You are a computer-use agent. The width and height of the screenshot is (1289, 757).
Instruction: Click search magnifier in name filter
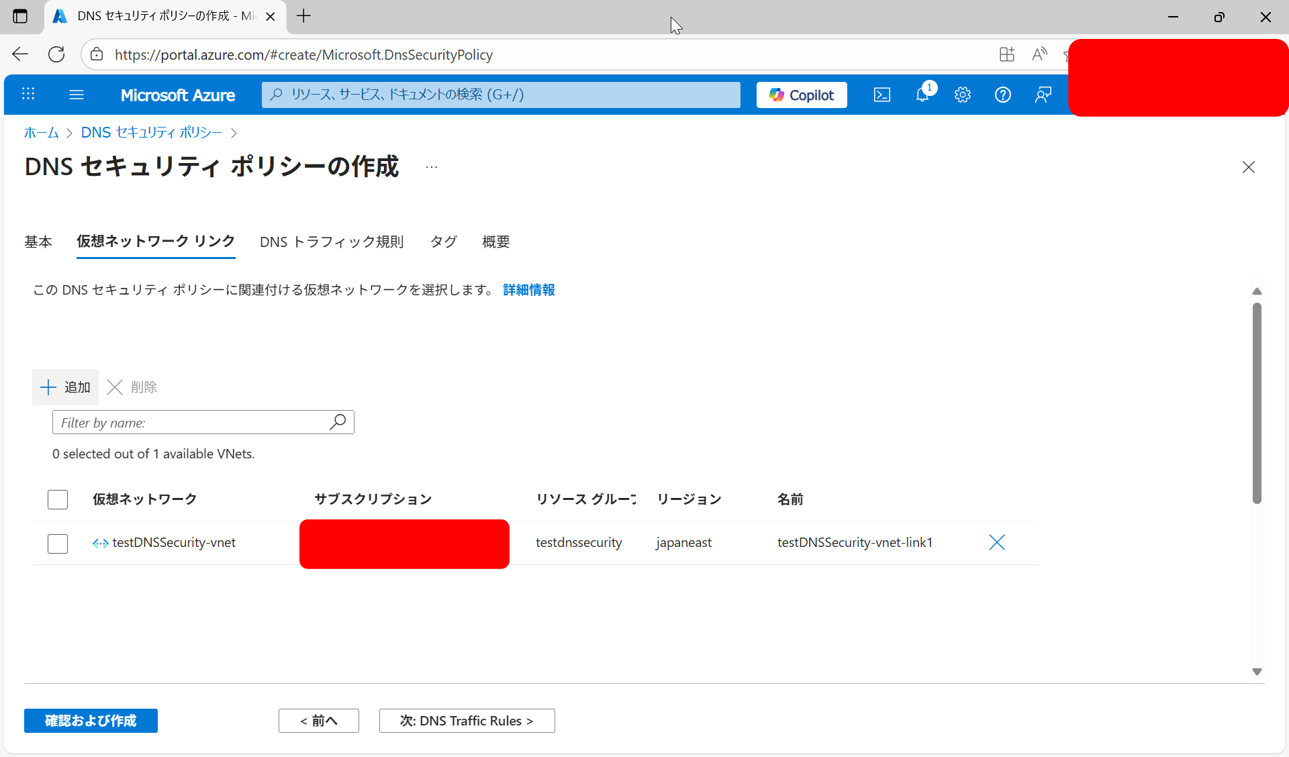pyautogui.click(x=338, y=422)
